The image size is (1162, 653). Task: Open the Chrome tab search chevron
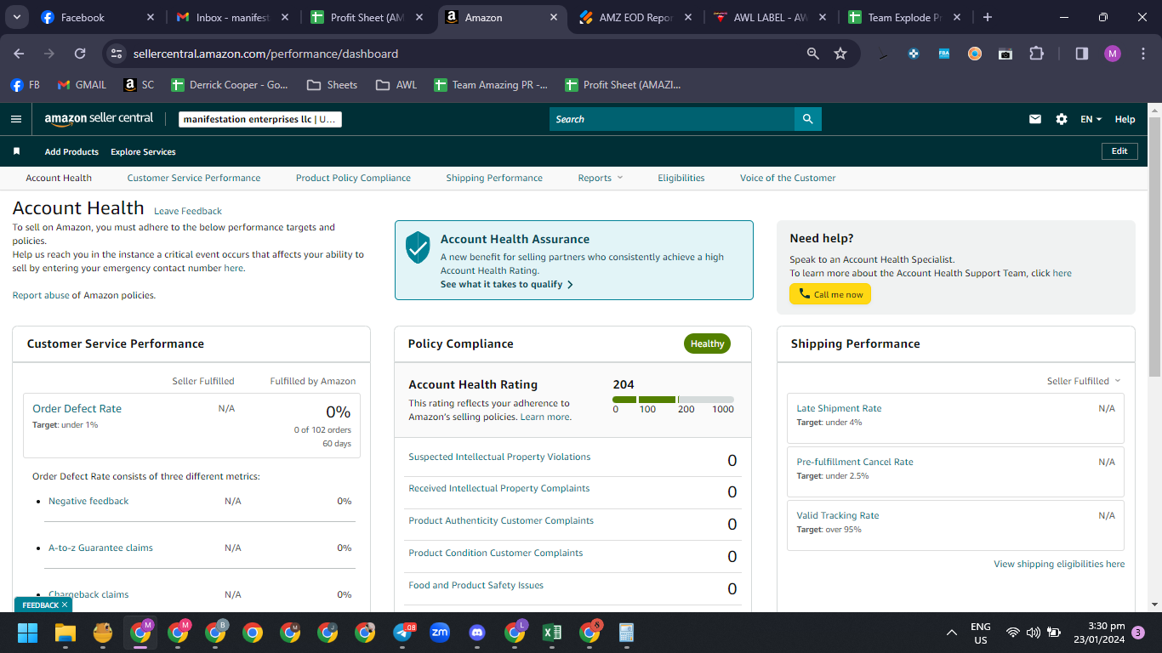tap(17, 17)
